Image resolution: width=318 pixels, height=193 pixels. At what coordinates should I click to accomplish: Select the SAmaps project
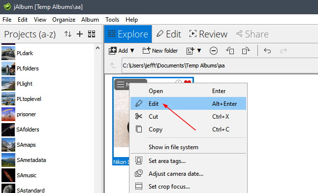26,145
